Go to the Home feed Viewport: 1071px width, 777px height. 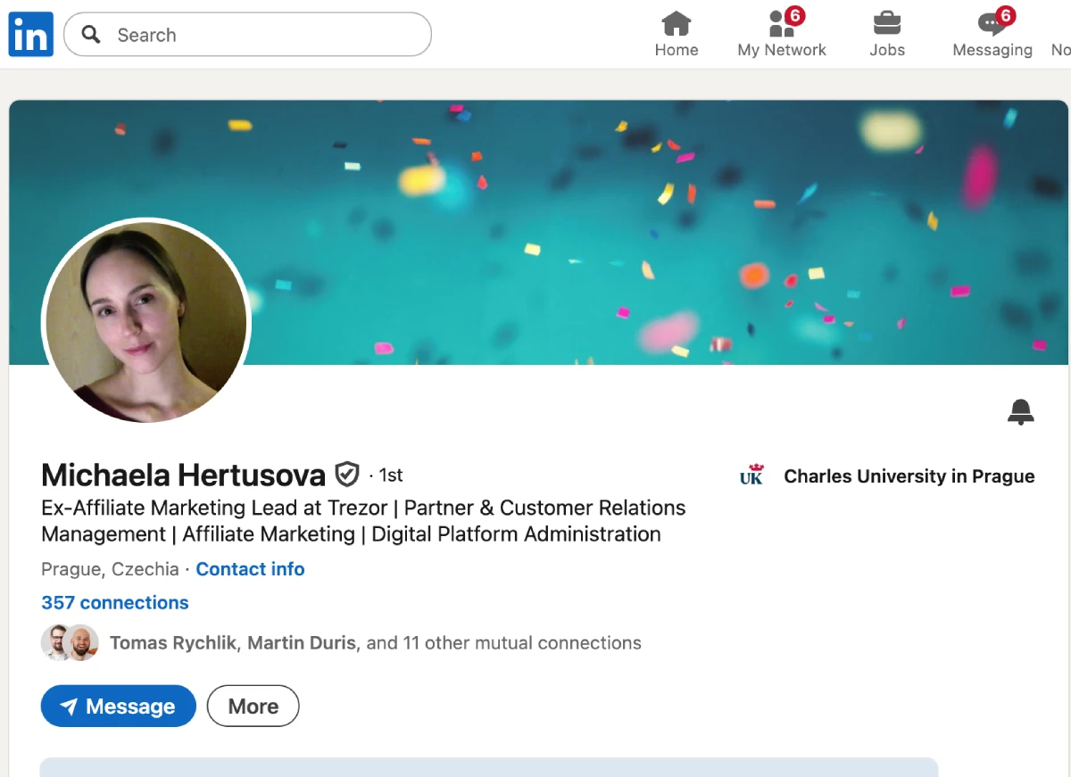(x=676, y=35)
